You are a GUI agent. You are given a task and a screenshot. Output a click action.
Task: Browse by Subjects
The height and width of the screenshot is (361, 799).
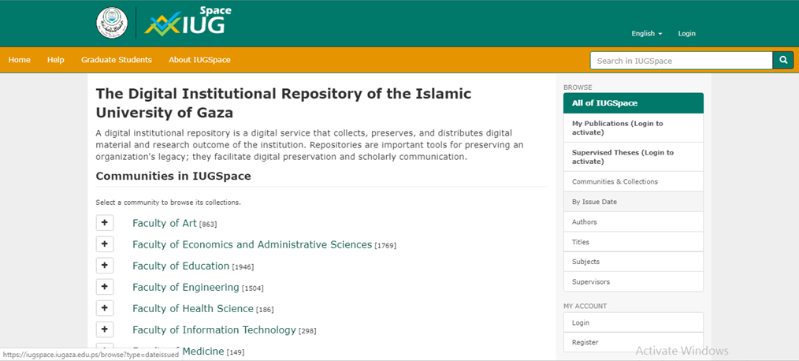click(634, 262)
